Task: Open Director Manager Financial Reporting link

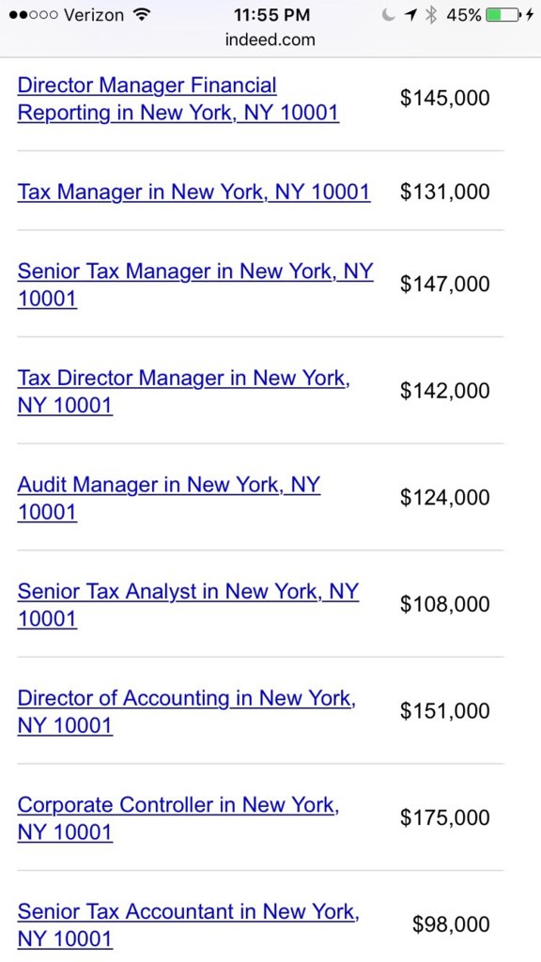Action: tap(178, 99)
